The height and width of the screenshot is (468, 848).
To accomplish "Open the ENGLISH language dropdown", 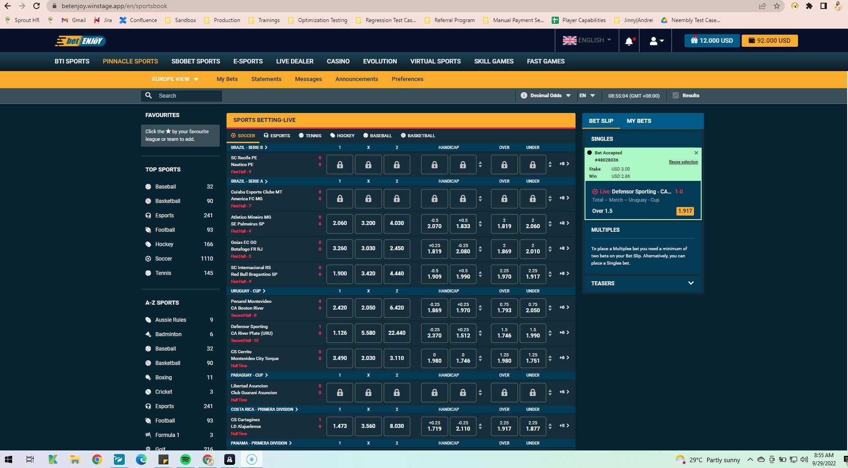I will point(587,40).
